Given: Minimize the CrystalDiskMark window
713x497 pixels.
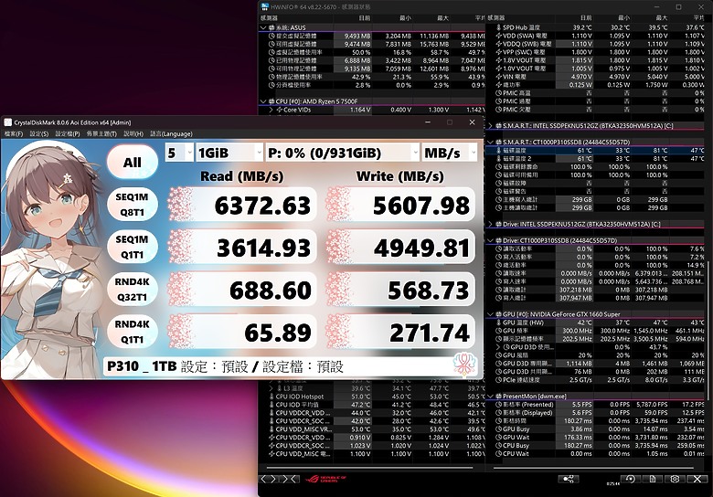Looking at the screenshot, I should point(428,122).
